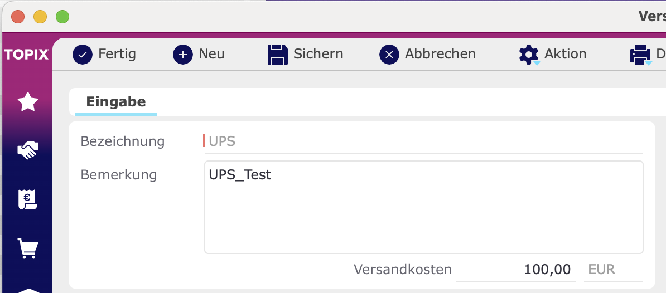The image size is (666, 293).
Task: Open the handshake sidebar module
Action: pyautogui.click(x=27, y=150)
